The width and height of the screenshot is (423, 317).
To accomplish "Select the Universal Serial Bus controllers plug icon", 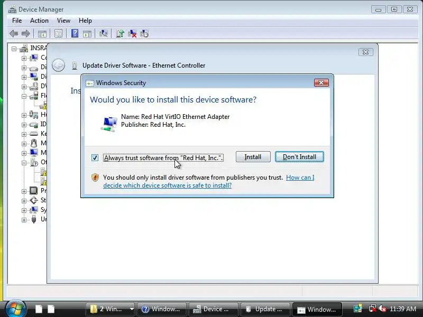I will point(34,219).
